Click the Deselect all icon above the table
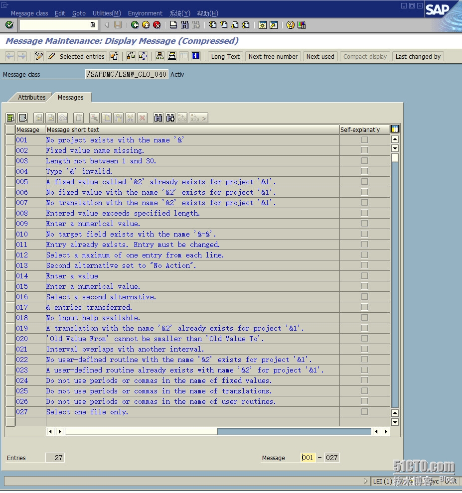The image size is (462, 493). coord(23,118)
